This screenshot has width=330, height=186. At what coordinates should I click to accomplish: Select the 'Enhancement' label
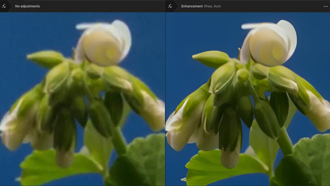coord(192,6)
